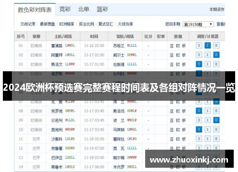Click home team 克鲁塞 in row 12
The width and height of the screenshot is (238, 172).
[57, 148]
